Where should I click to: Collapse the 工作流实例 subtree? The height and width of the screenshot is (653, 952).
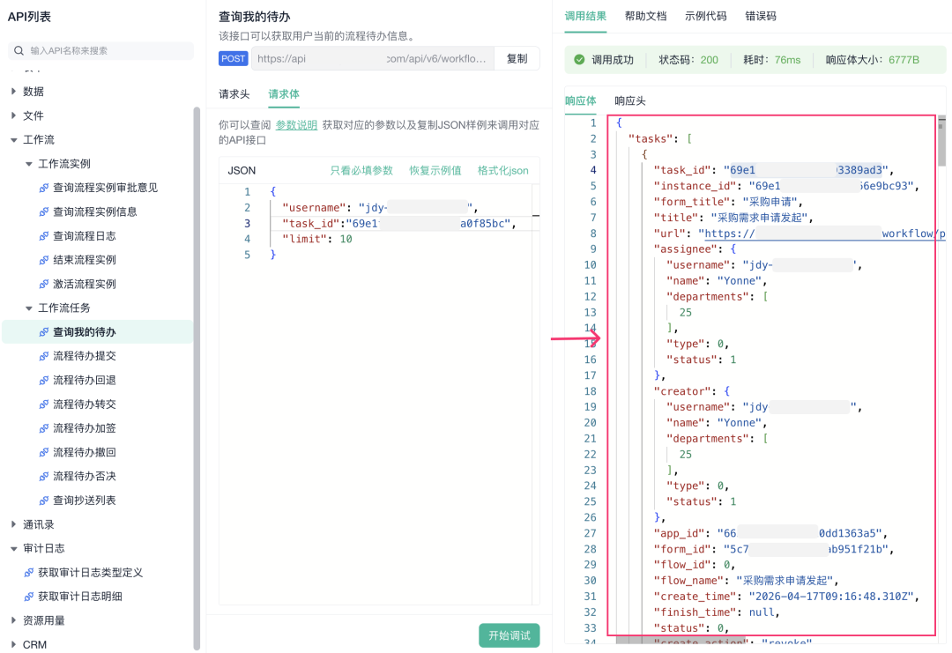pos(28,164)
